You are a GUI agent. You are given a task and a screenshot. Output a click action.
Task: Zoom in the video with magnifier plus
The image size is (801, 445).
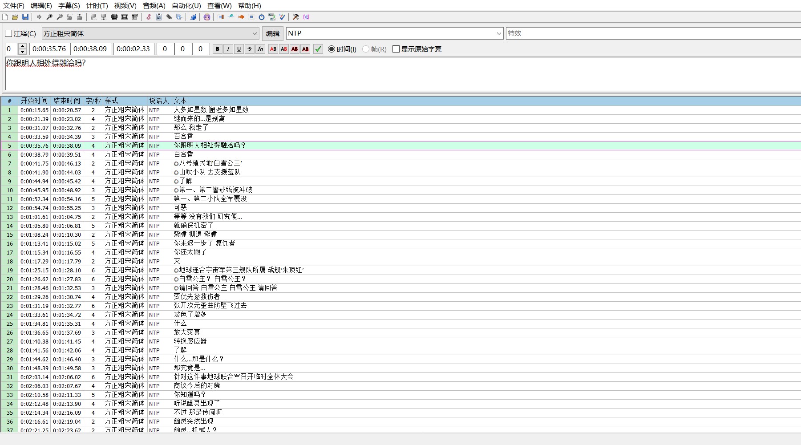49,17
